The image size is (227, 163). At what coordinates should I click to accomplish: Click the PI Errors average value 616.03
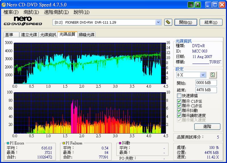(47, 148)
